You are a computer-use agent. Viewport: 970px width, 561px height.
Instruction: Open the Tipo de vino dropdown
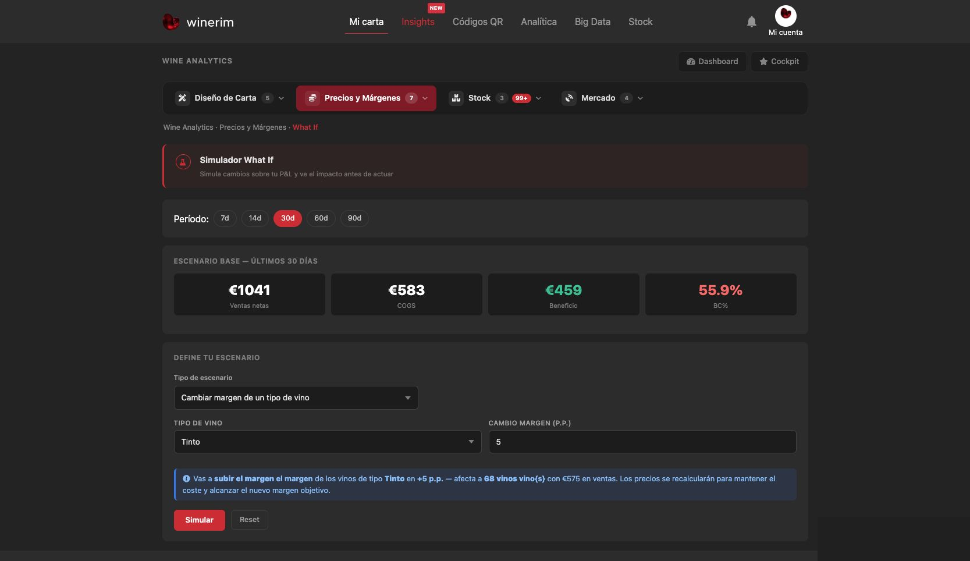(328, 442)
